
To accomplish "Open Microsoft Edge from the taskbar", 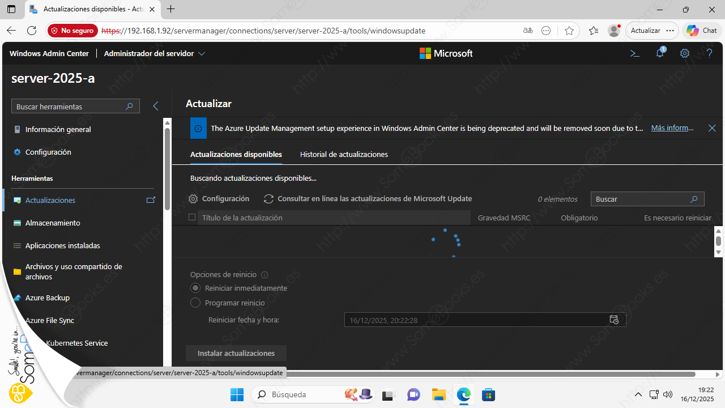I will [464, 394].
